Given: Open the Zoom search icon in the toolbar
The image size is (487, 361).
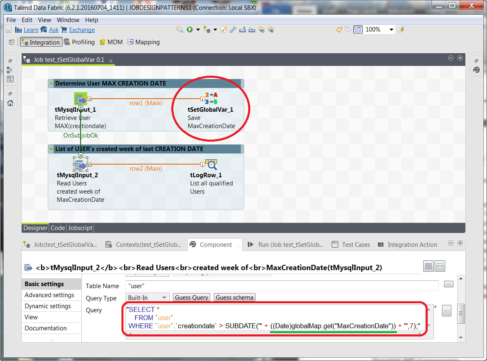Looking at the screenshot, I should [x=180, y=29].
